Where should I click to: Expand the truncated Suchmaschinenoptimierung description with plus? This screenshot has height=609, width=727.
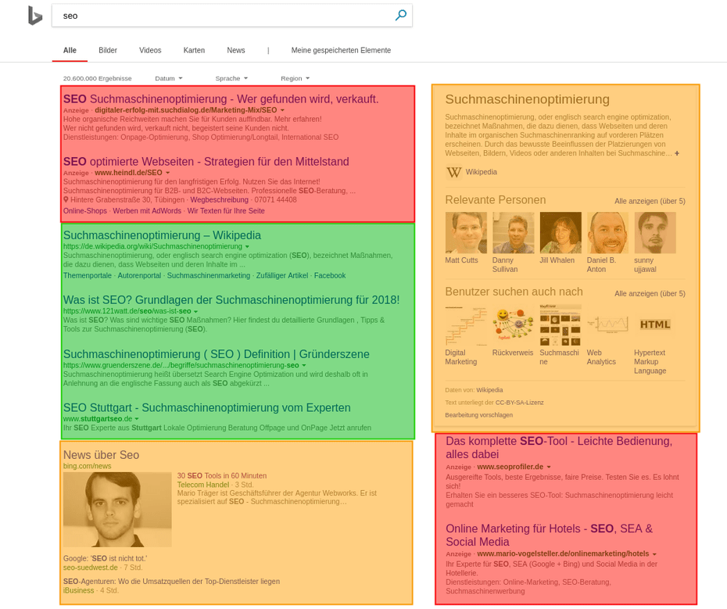677,153
